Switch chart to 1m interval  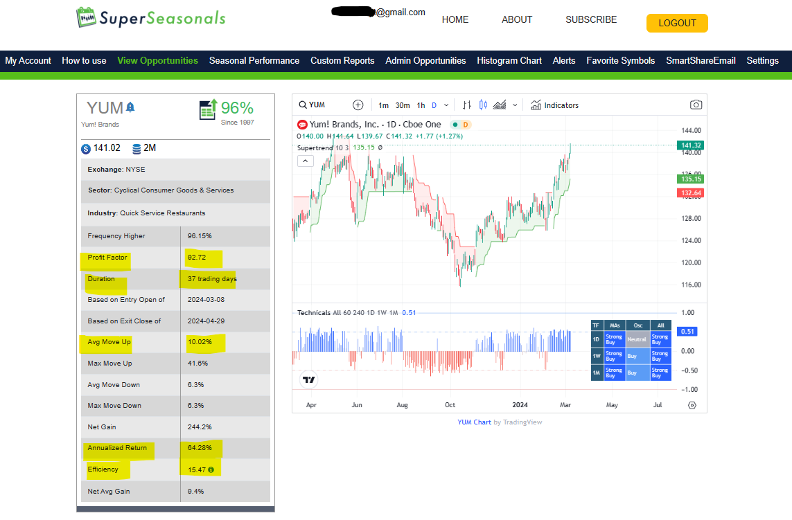[x=383, y=105]
